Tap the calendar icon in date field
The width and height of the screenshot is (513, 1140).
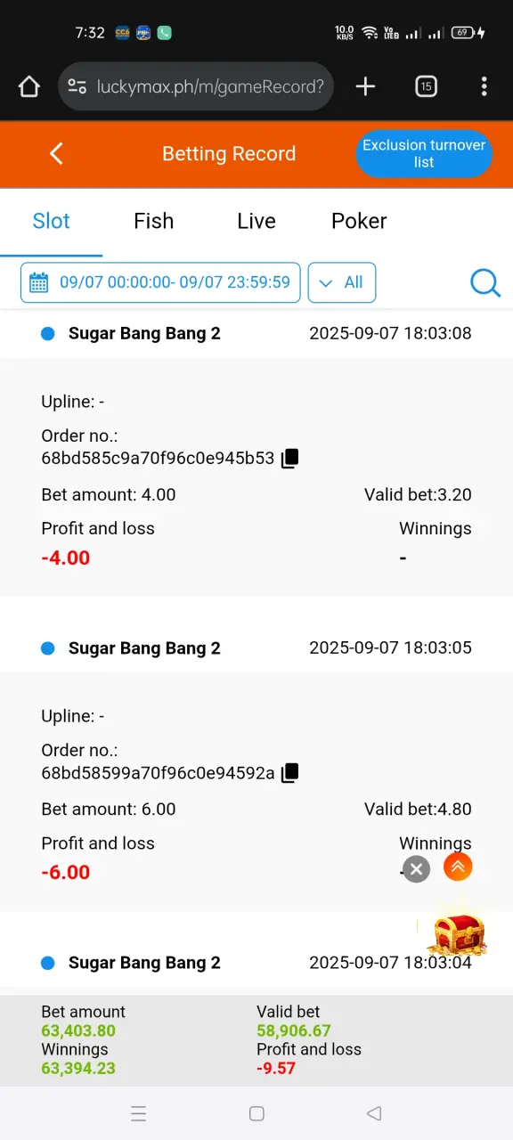click(x=39, y=283)
